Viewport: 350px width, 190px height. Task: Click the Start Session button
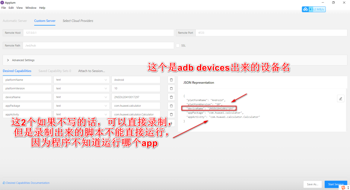(336, 184)
